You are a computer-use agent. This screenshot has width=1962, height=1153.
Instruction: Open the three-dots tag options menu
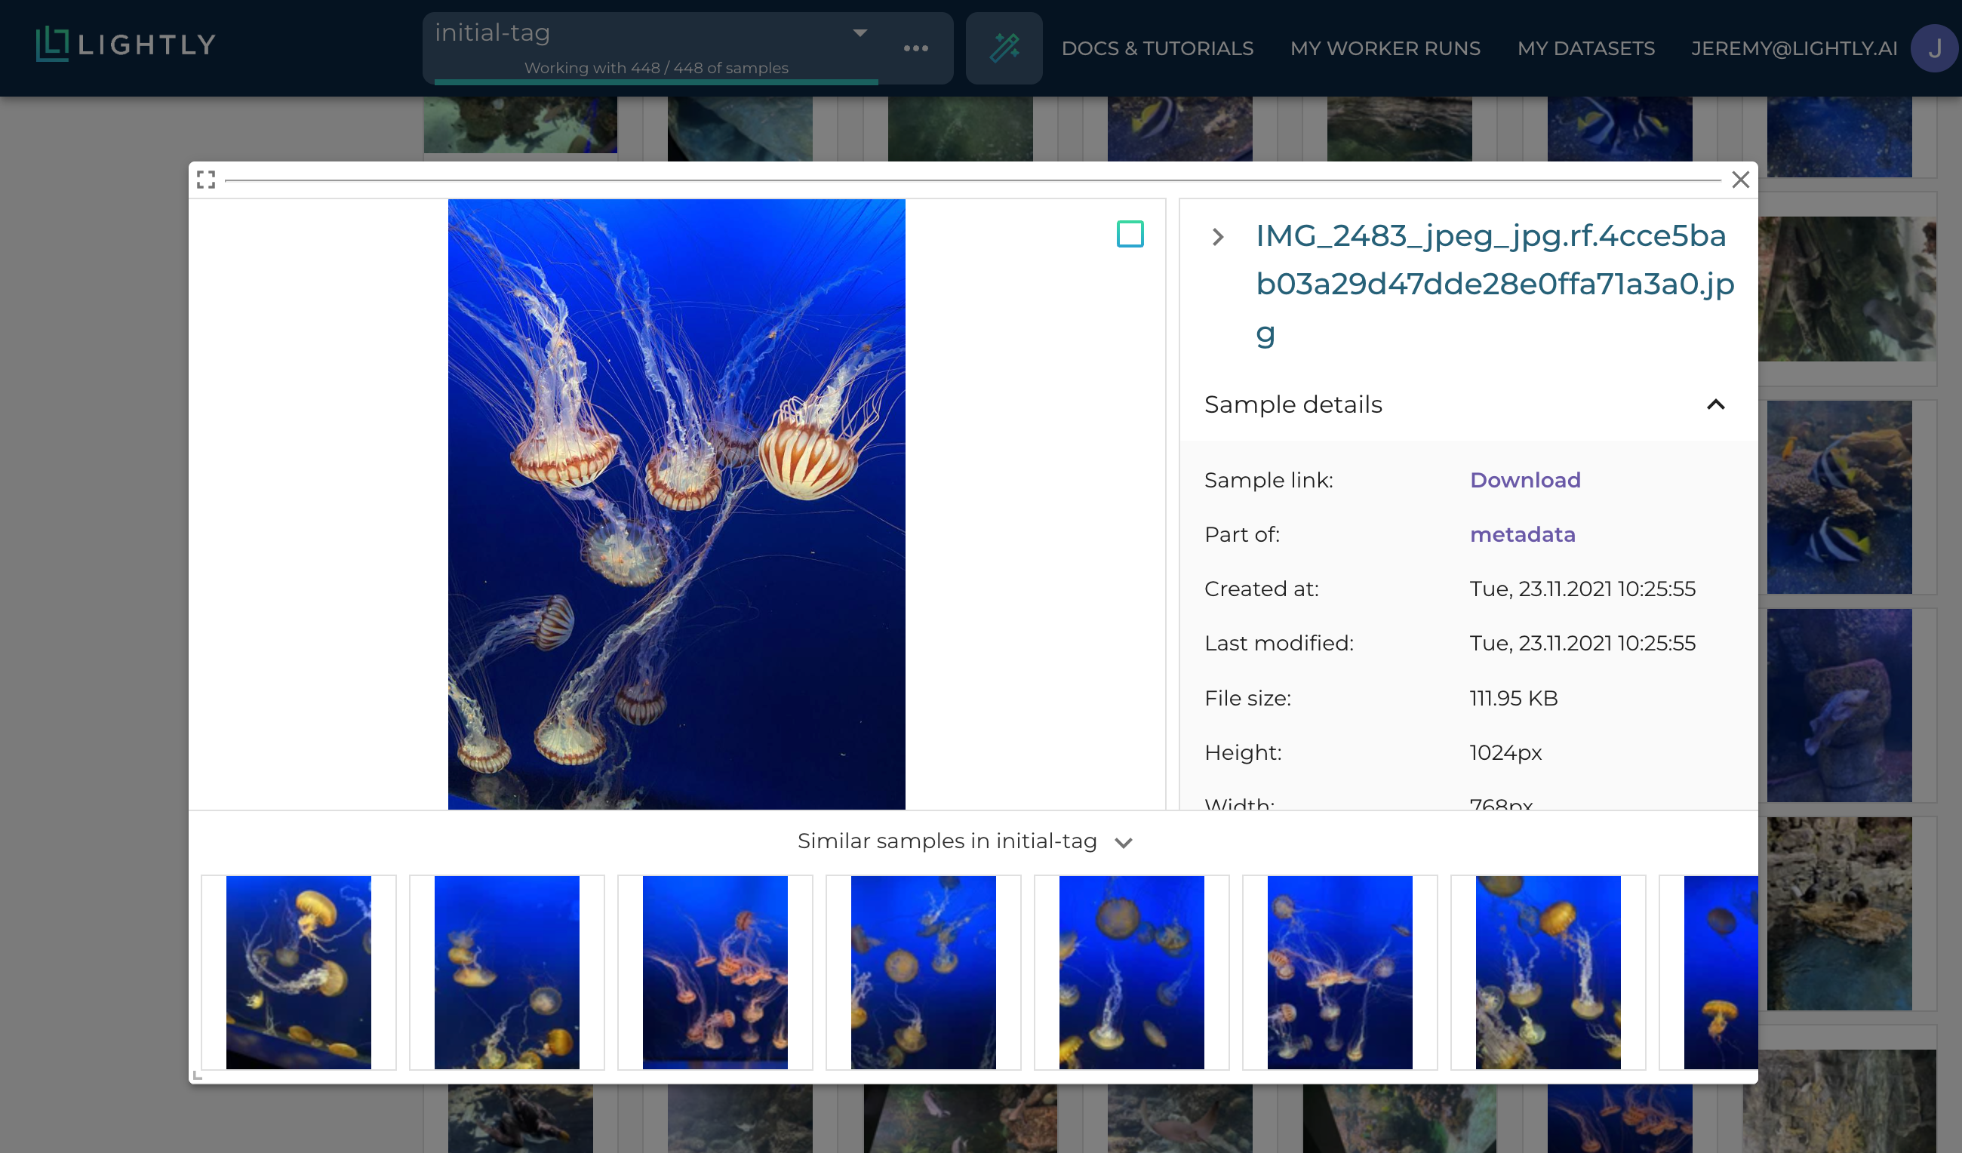[x=915, y=48]
